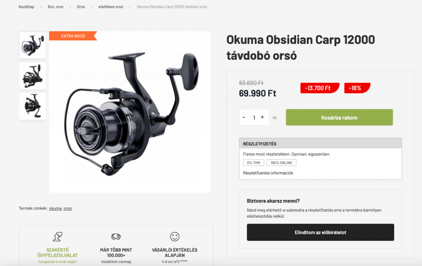Click the EXTRA AKCIÓ badge
The width and height of the screenshot is (422, 266).
(73, 36)
